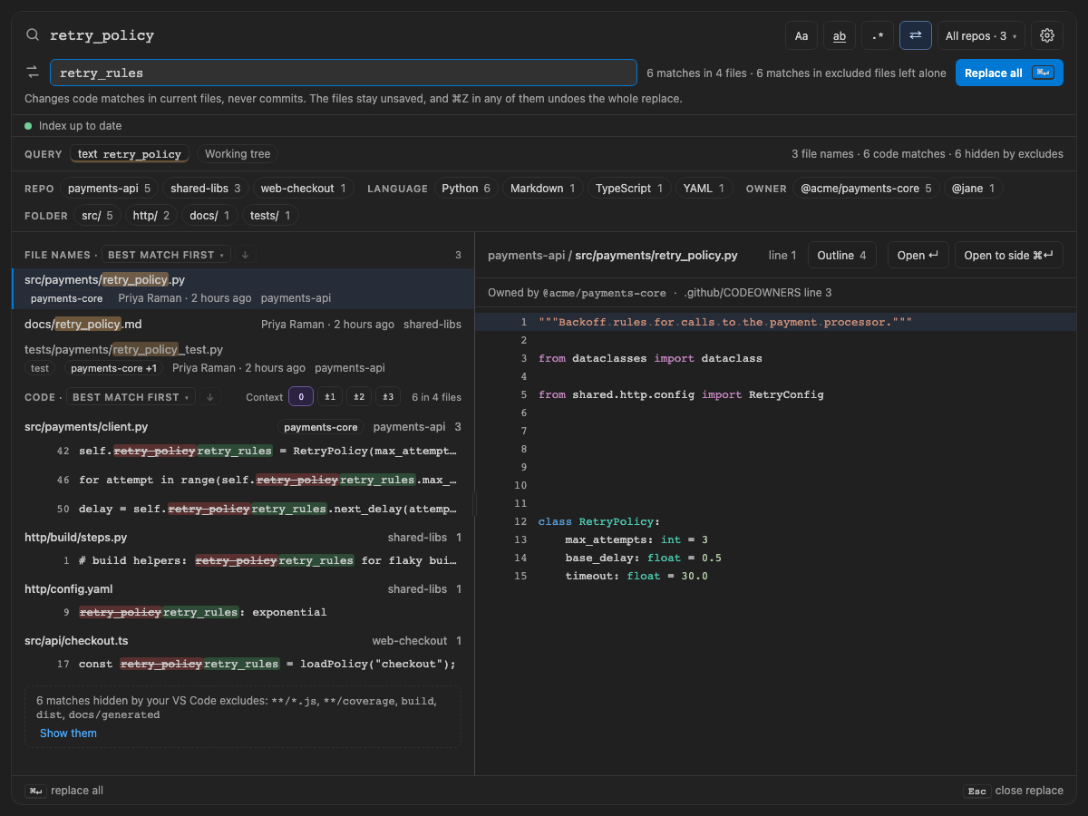
Task: Set context lines to ±1
Action: pos(330,397)
